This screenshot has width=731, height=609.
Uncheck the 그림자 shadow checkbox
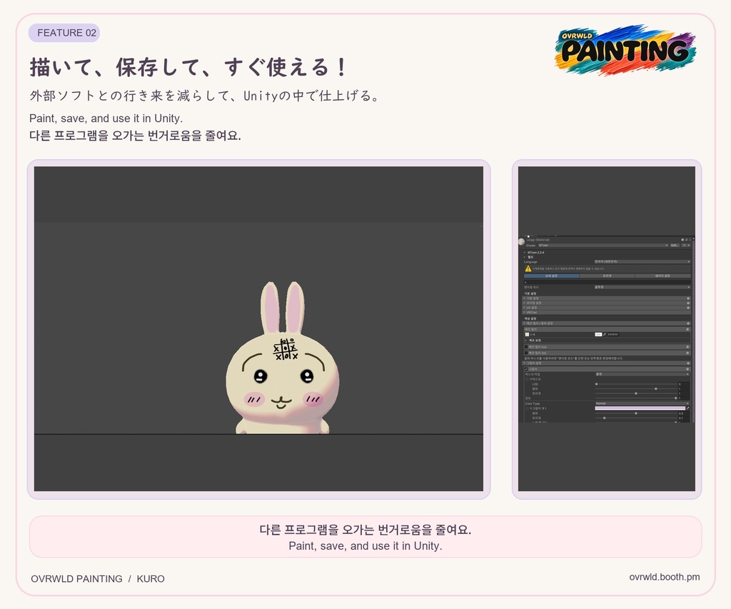(x=526, y=369)
